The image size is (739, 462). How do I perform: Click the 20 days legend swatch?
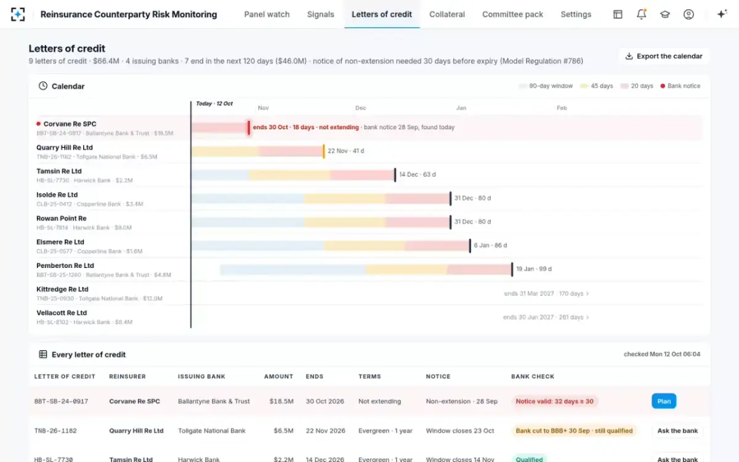624,86
